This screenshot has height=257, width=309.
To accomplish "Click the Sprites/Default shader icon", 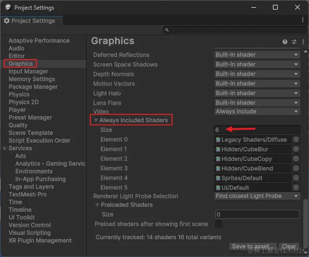I will [x=218, y=178].
